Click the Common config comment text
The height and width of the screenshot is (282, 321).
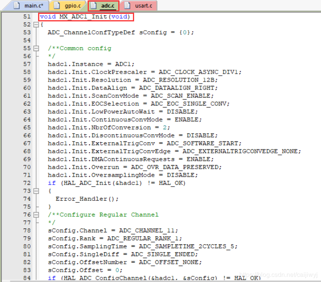point(80,48)
